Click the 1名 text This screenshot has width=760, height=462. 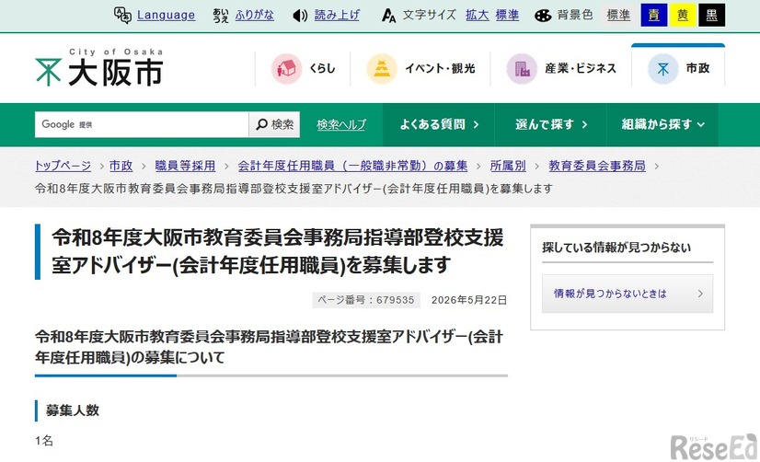point(44,441)
